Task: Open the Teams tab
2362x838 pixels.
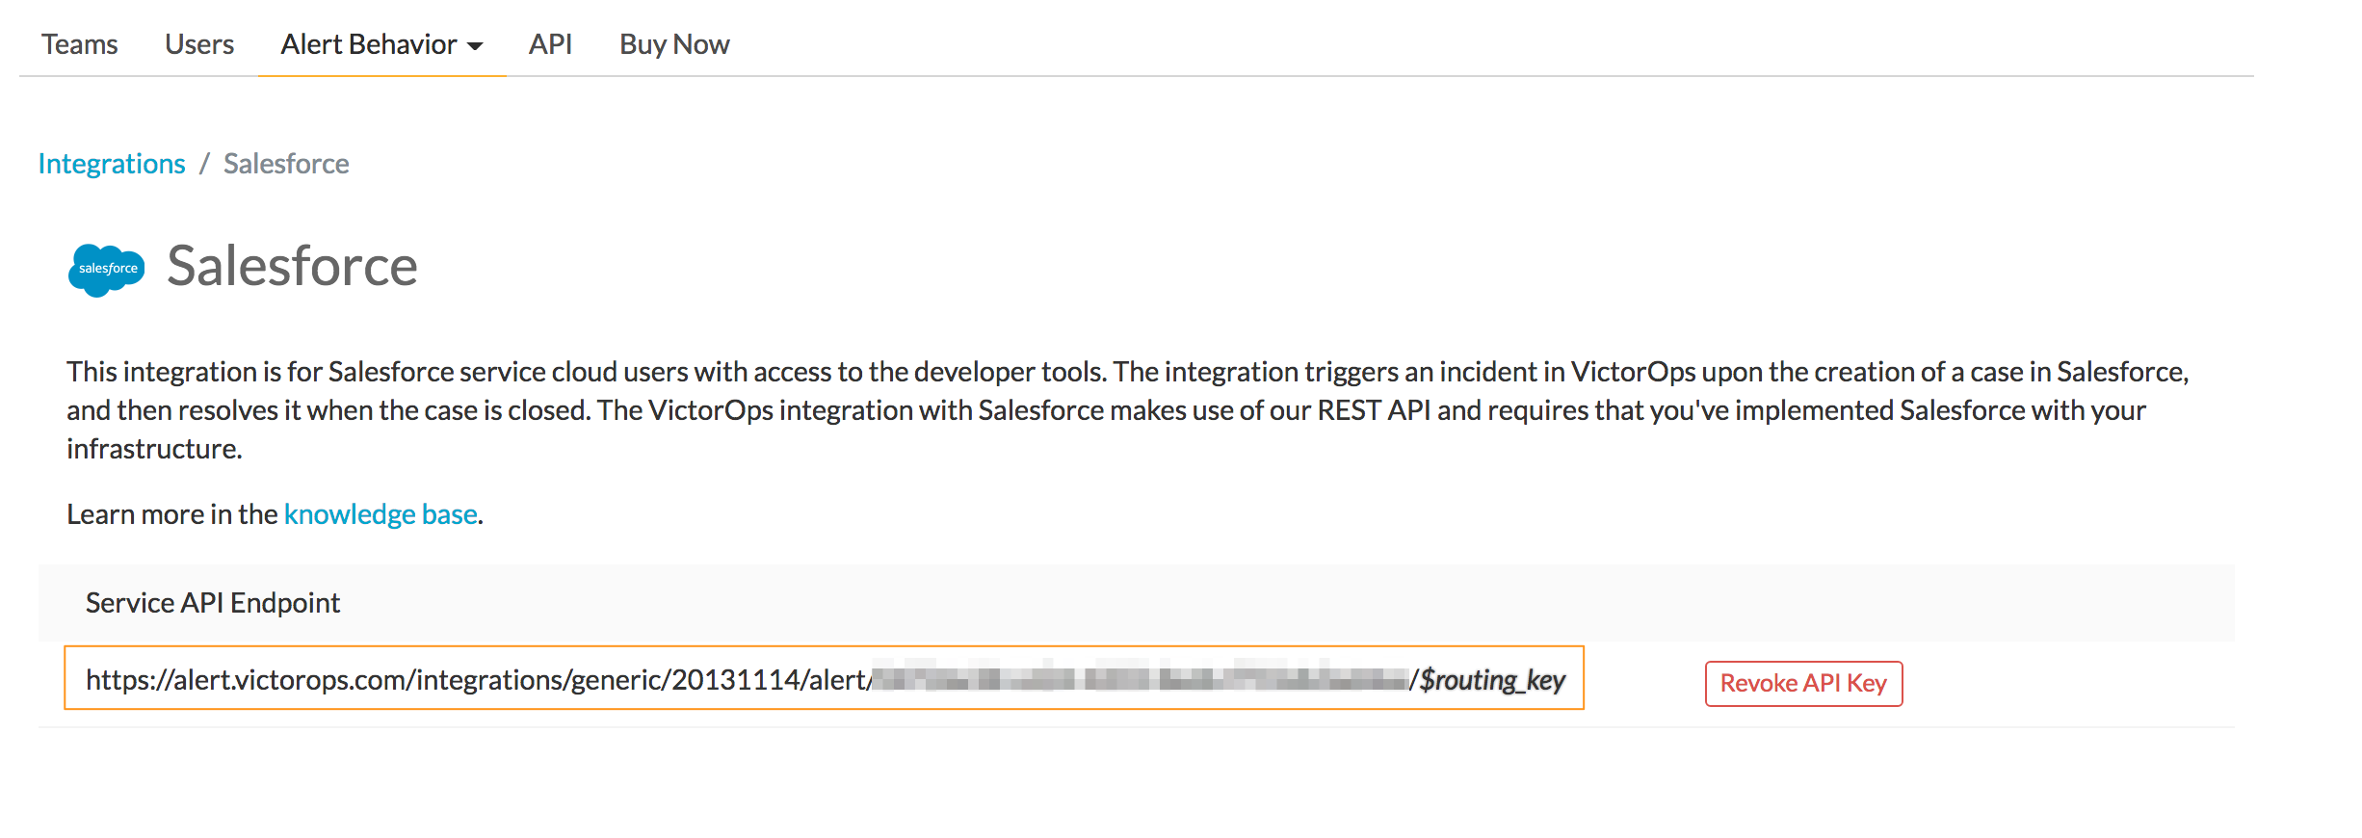Action: tap(79, 44)
